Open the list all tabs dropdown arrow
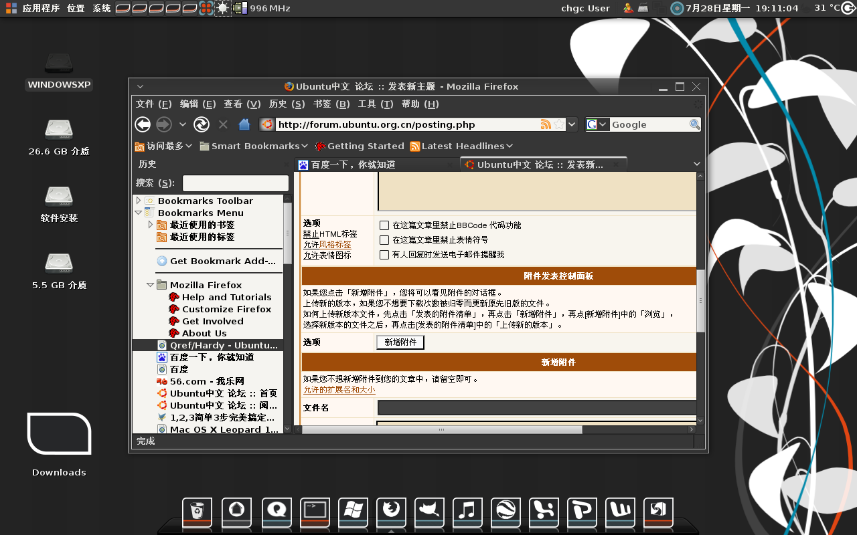This screenshot has width=857, height=535. point(696,165)
